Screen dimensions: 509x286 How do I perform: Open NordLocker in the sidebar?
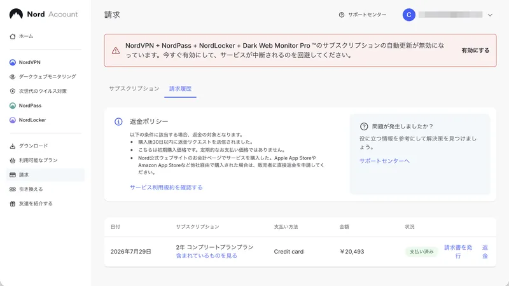tap(45, 120)
